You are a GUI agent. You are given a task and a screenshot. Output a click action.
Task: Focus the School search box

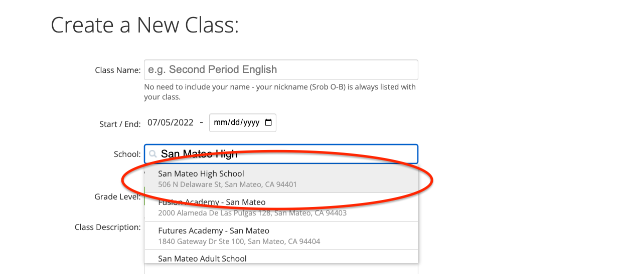pos(286,154)
